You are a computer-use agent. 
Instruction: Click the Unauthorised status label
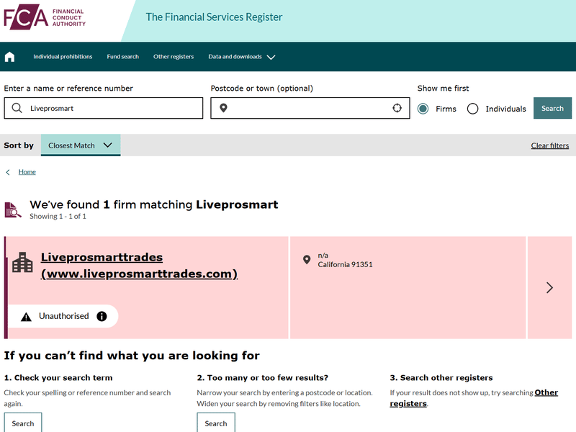(64, 316)
